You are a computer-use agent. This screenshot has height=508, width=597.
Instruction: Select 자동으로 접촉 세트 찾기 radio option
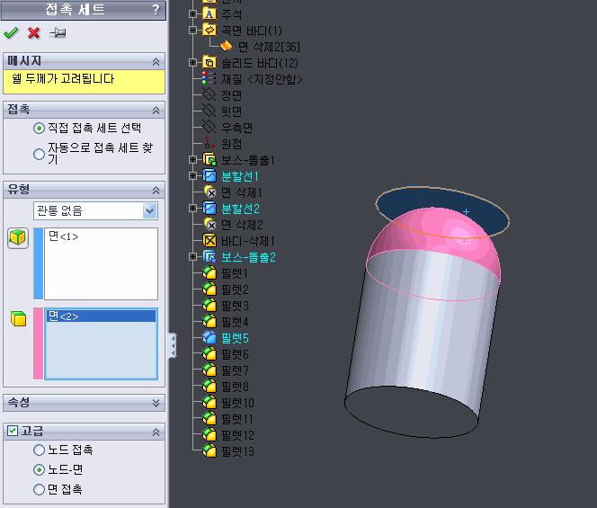39,154
